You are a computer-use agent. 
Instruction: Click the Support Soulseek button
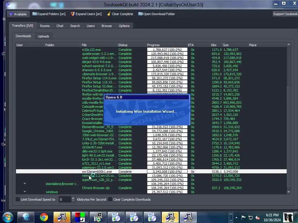coord(285,14)
